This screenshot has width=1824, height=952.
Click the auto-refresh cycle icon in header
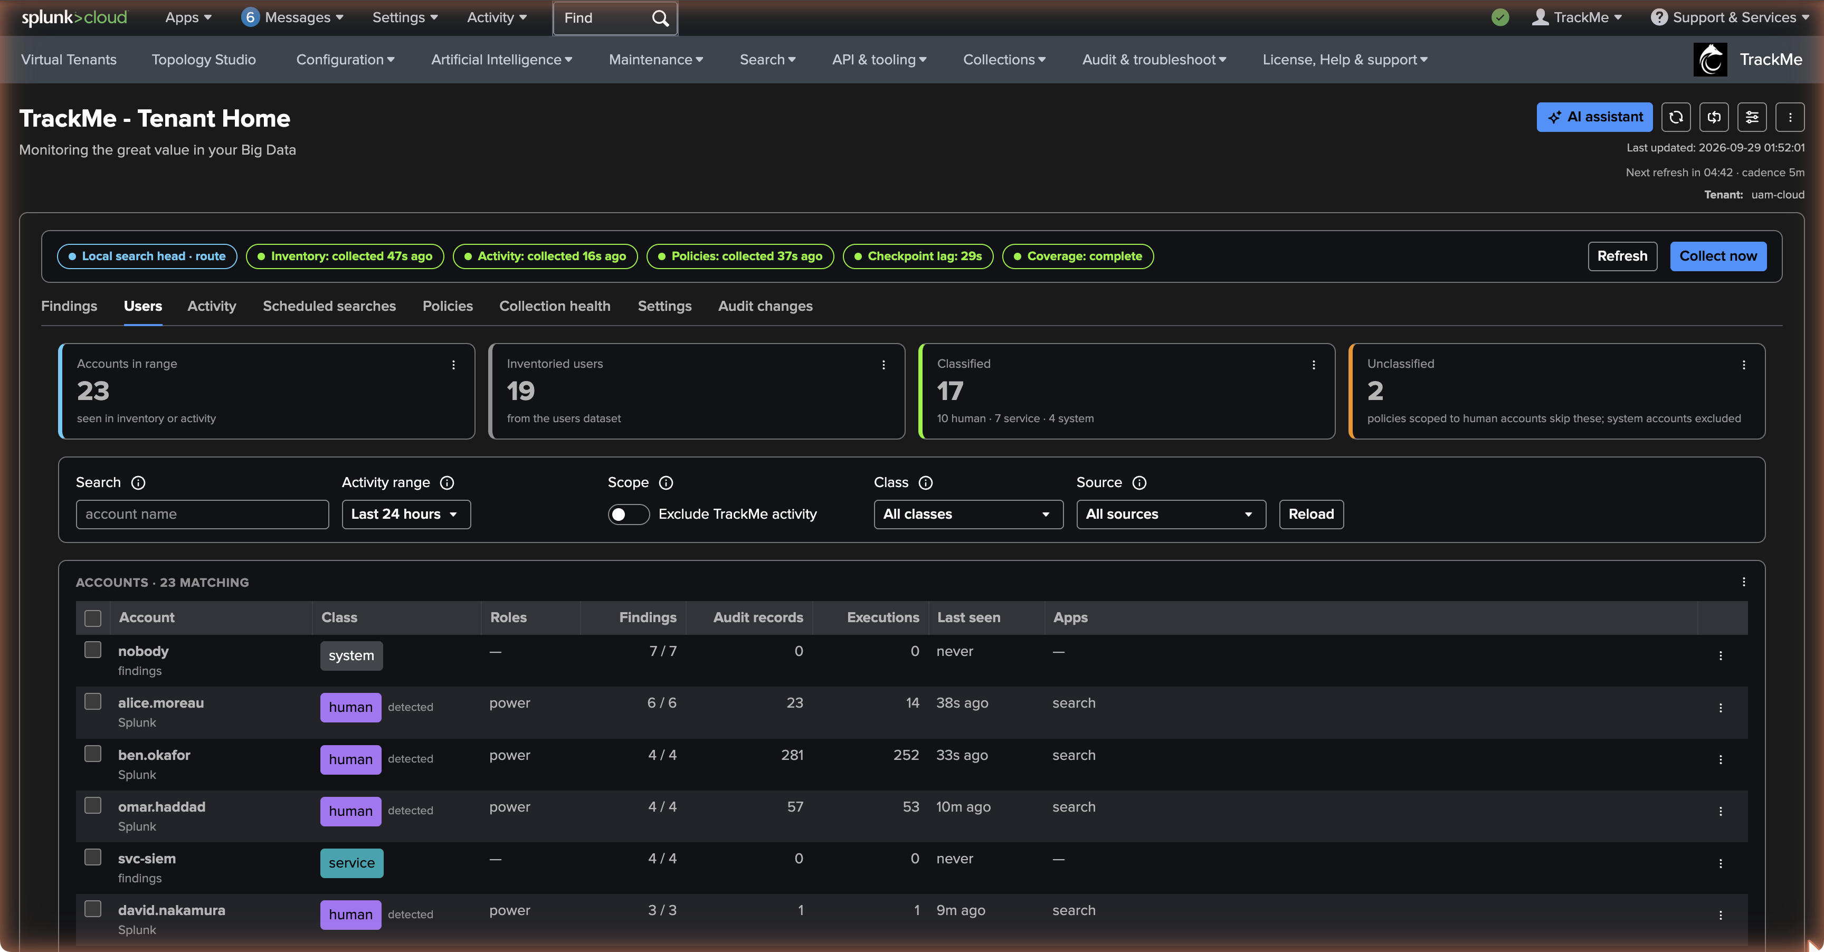click(1714, 118)
